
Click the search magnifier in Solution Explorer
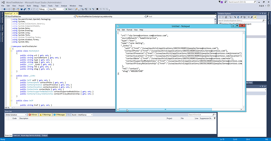(x=263, y=21)
